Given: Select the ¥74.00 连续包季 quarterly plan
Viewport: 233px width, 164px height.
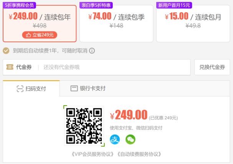Looking at the screenshot, I should (x=116, y=23).
